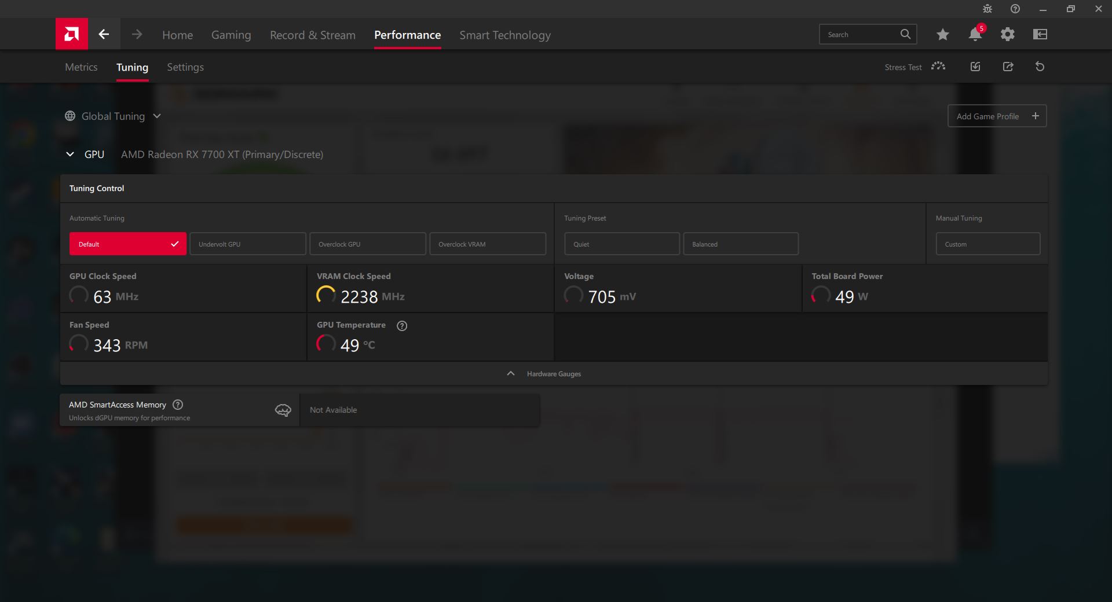Switch to Tuning sub-tab

click(x=132, y=67)
